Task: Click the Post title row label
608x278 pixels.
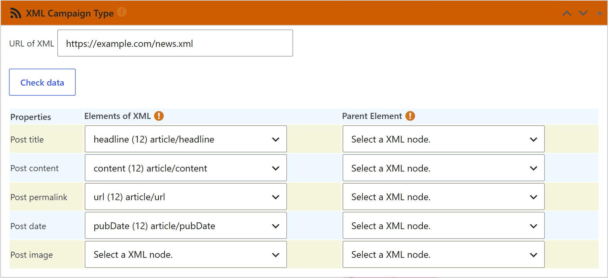Action: coord(27,140)
